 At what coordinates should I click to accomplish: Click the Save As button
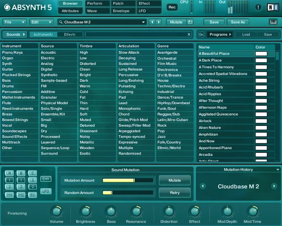point(238,22)
